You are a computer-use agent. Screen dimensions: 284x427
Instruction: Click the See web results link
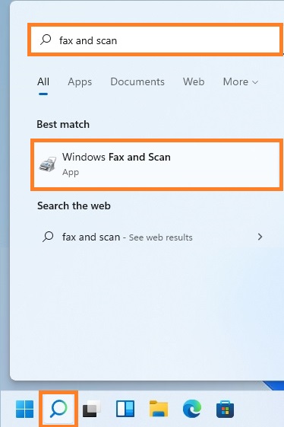[161, 237]
